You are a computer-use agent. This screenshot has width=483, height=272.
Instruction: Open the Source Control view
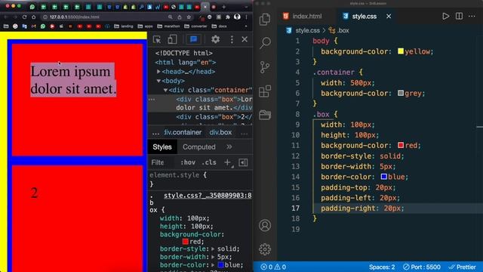point(265,67)
